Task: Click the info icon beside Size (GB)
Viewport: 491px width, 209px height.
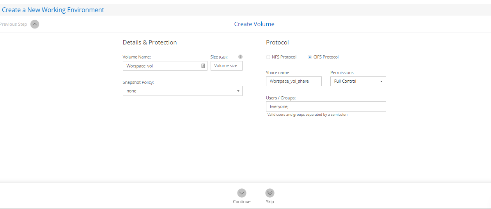Action: tap(240, 57)
